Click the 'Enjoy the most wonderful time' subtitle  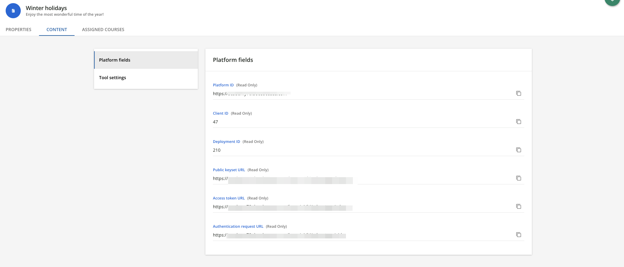pyautogui.click(x=65, y=14)
